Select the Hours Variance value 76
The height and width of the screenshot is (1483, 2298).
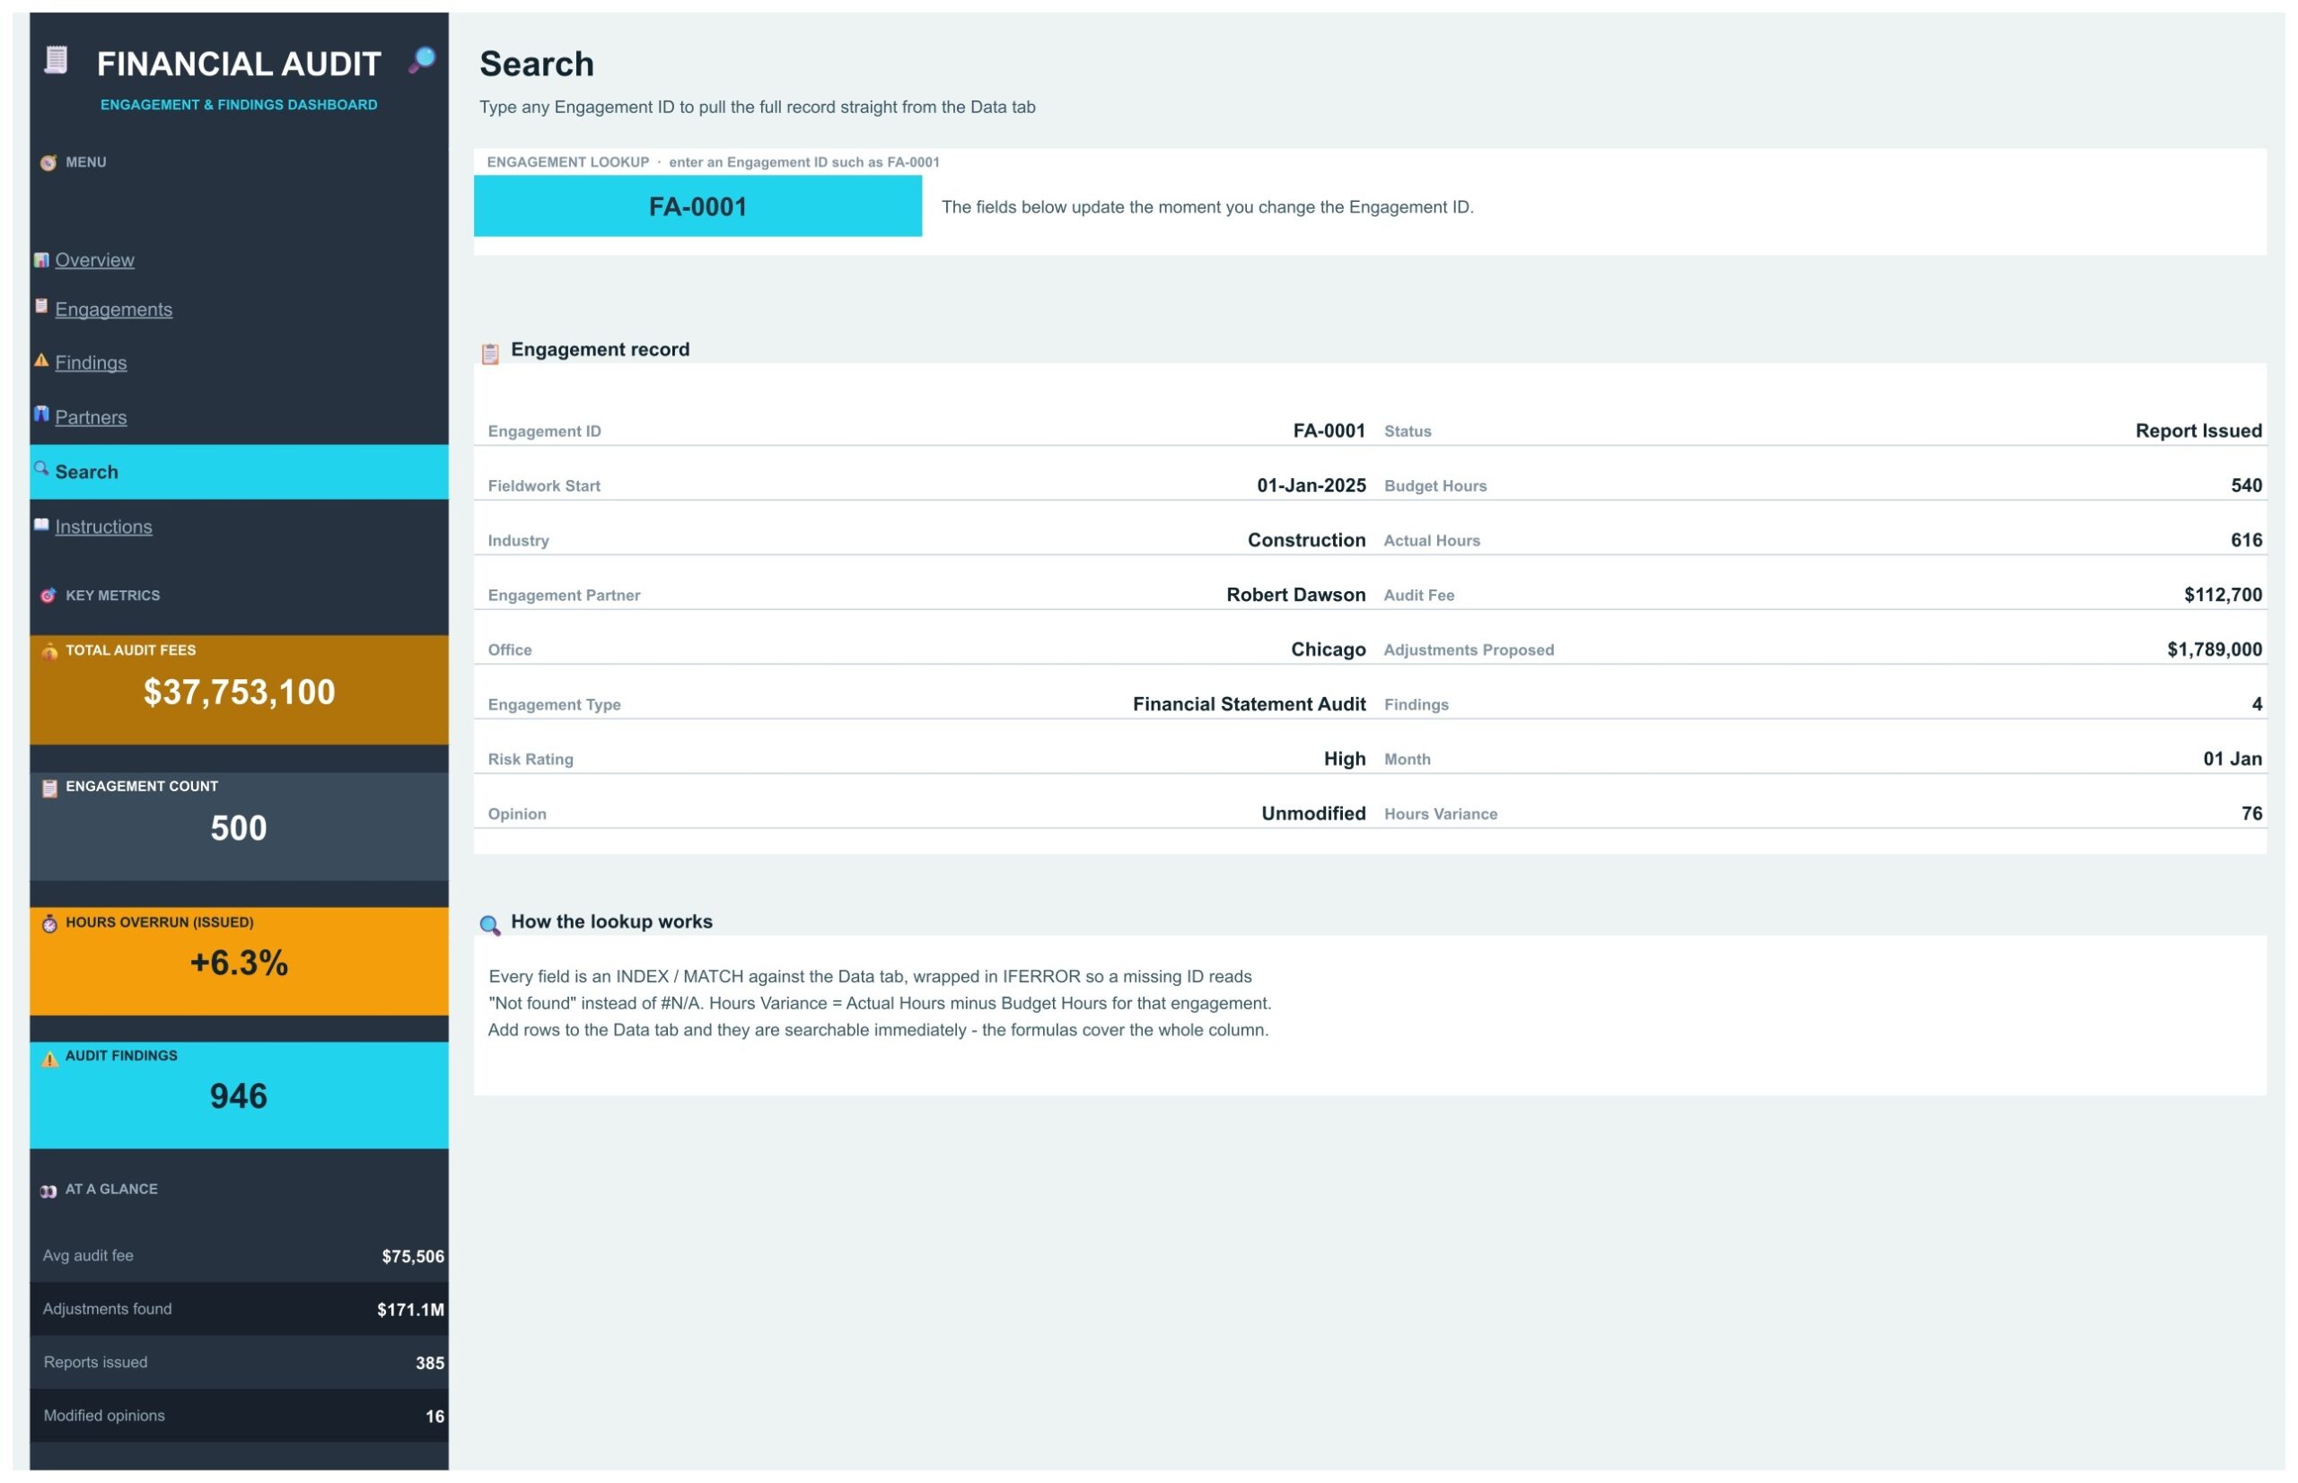tap(2250, 814)
